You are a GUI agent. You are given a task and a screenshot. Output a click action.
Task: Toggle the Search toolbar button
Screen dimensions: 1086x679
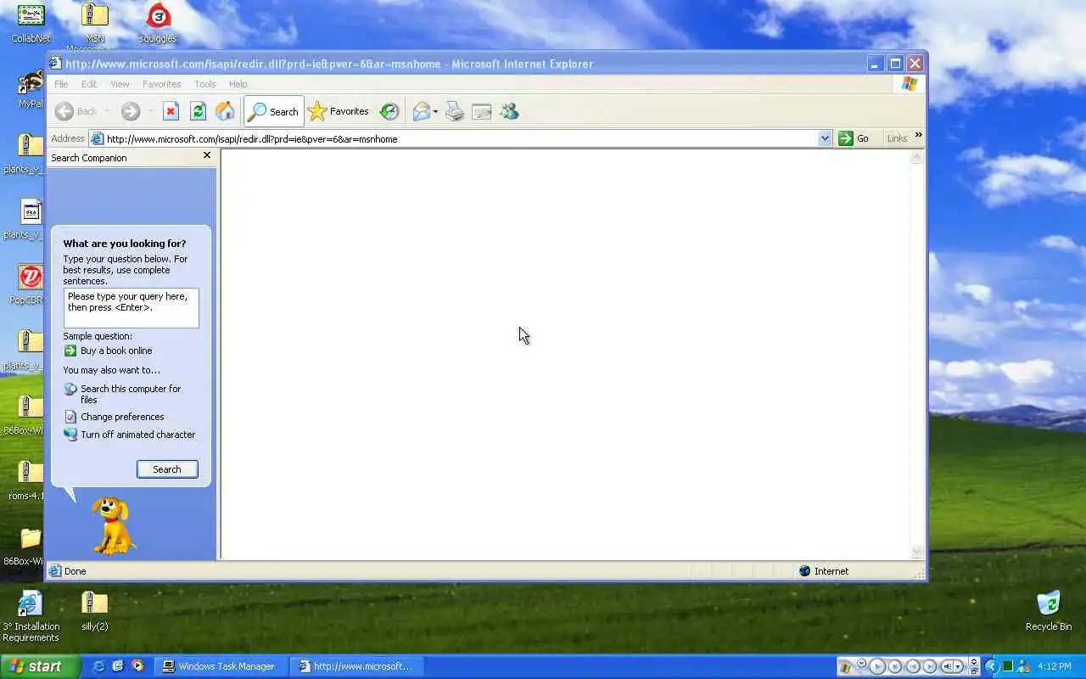pyautogui.click(x=273, y=111)
